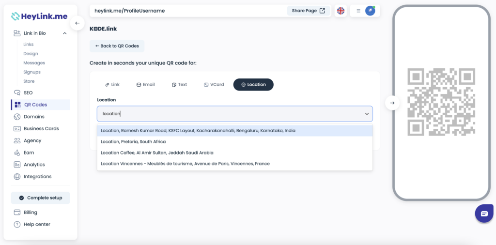Screen dimensions: 496x245
Task: Click the Help center question mark icon
Action: point(17,225)
